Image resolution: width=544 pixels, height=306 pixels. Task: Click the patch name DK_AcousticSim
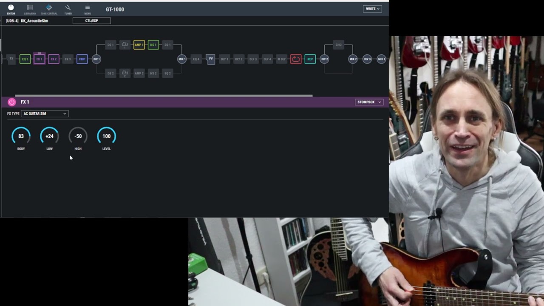(x=34, y=21)
